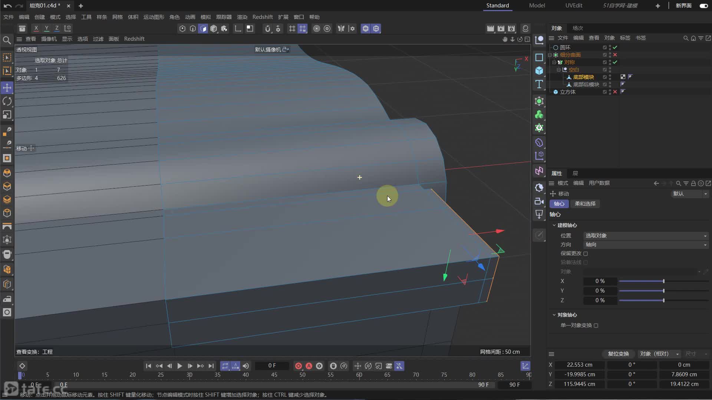Toggle red X enable for 细分曲面 object

(615, 55)
